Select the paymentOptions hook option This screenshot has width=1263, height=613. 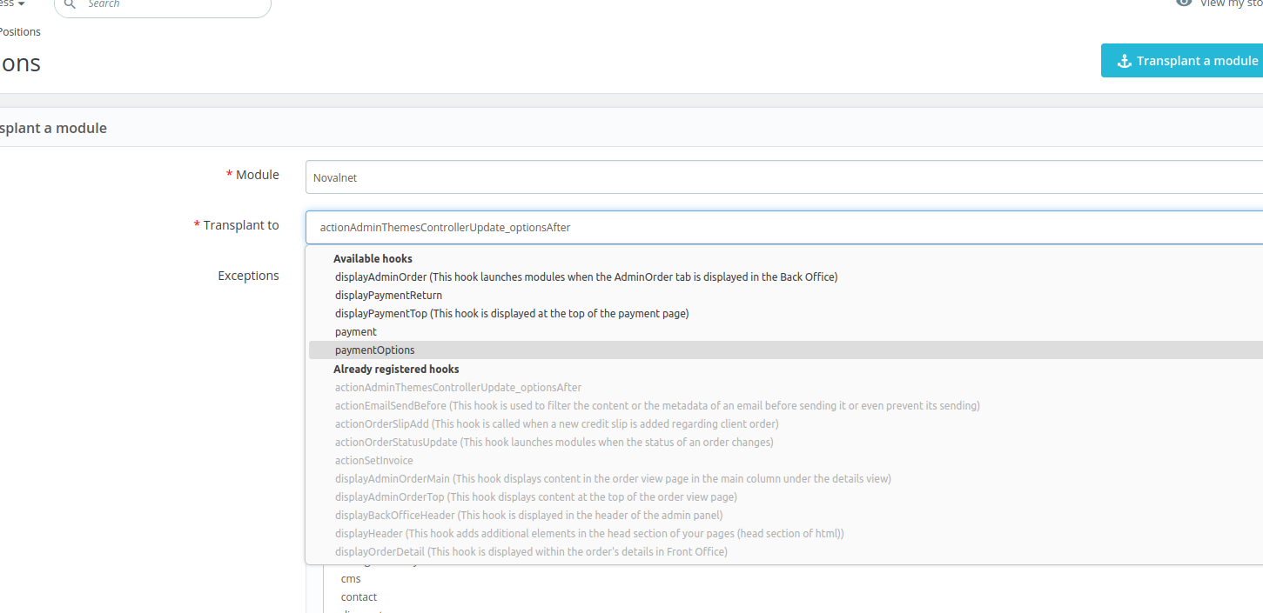tap(785, 350)
